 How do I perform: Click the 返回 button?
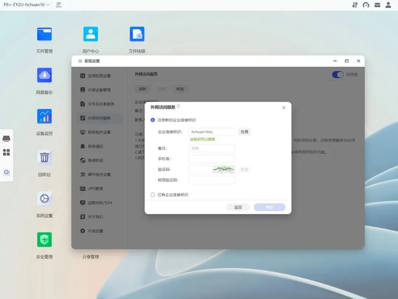(x=238, y=207)
